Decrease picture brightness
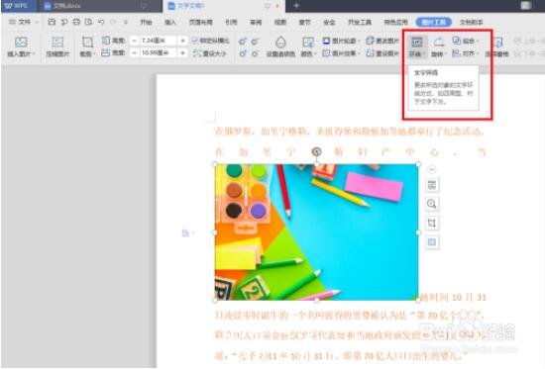 255,53
